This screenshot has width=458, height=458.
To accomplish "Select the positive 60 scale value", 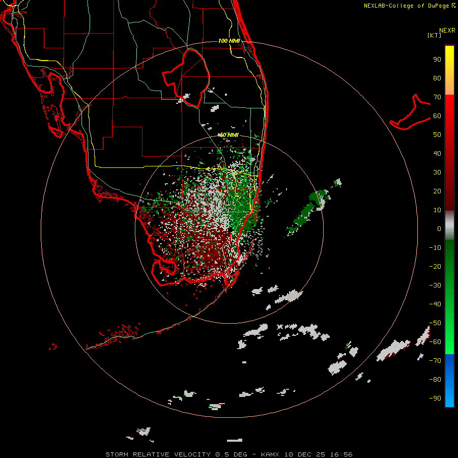I will [437, 116].
